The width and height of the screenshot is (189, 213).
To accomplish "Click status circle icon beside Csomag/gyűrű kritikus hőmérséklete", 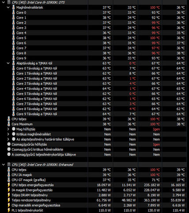I will (x=9, y=149).
